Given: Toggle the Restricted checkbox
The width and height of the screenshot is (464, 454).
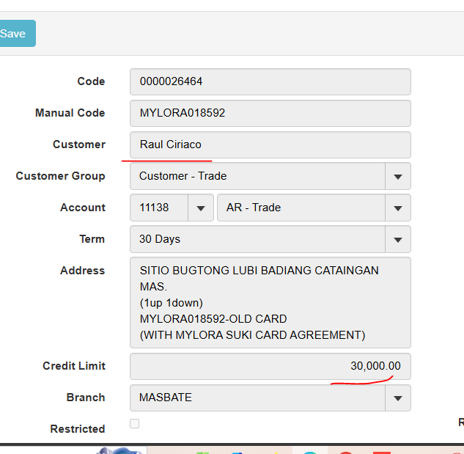Looking at the screenshot, I should point(134,423).
